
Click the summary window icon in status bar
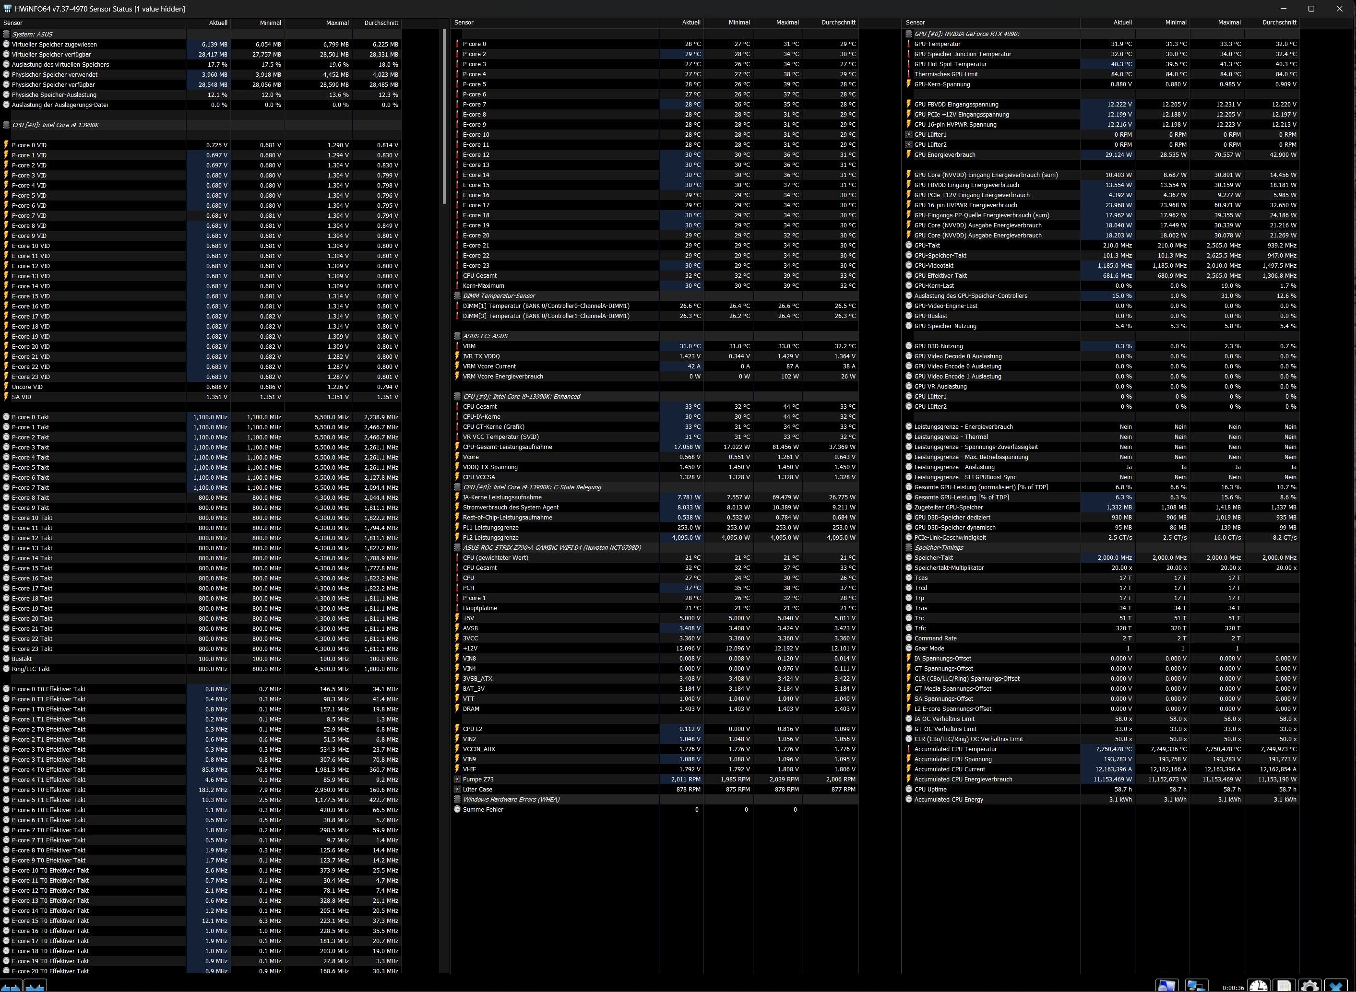point(1167,986)
